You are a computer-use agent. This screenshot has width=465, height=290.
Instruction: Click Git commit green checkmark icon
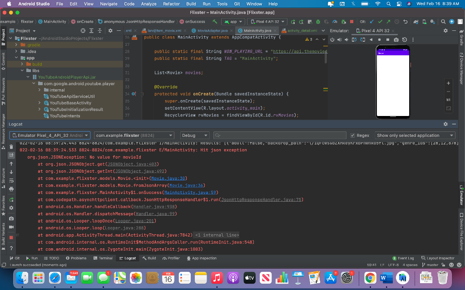[380, 22]
